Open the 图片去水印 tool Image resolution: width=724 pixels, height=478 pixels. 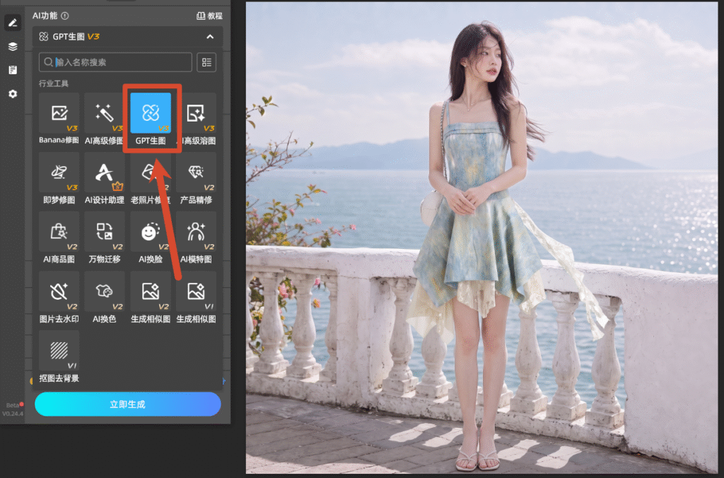pos(59,298)
